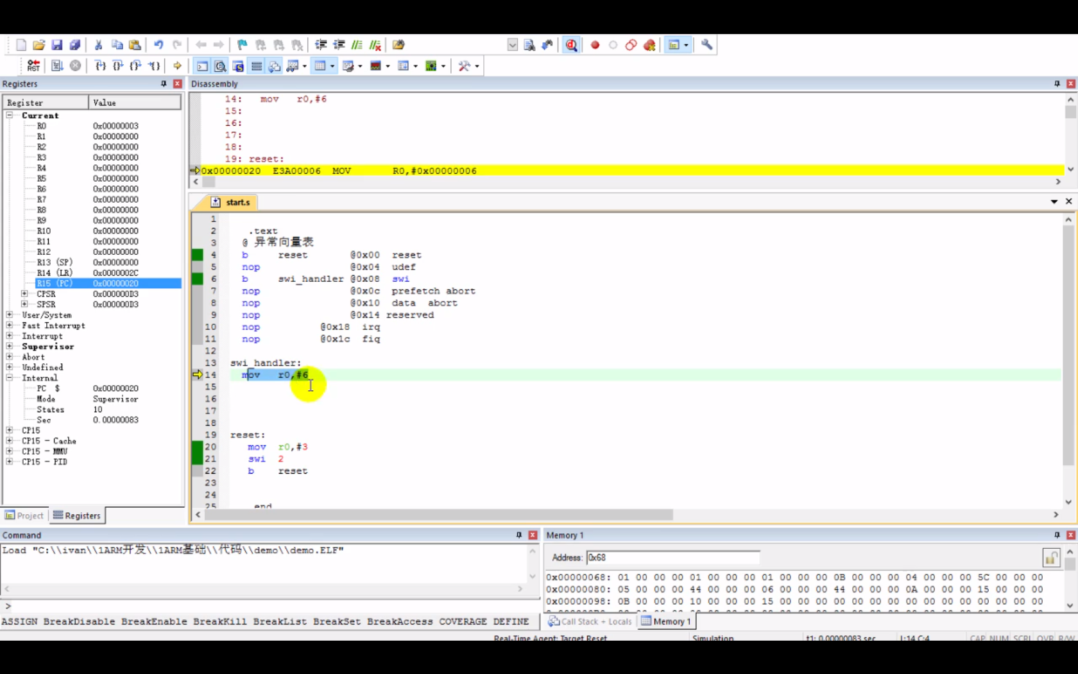Run the program using the Run icon
The width and height of the screenshot is (1078, 674).
tap(57, 65)
